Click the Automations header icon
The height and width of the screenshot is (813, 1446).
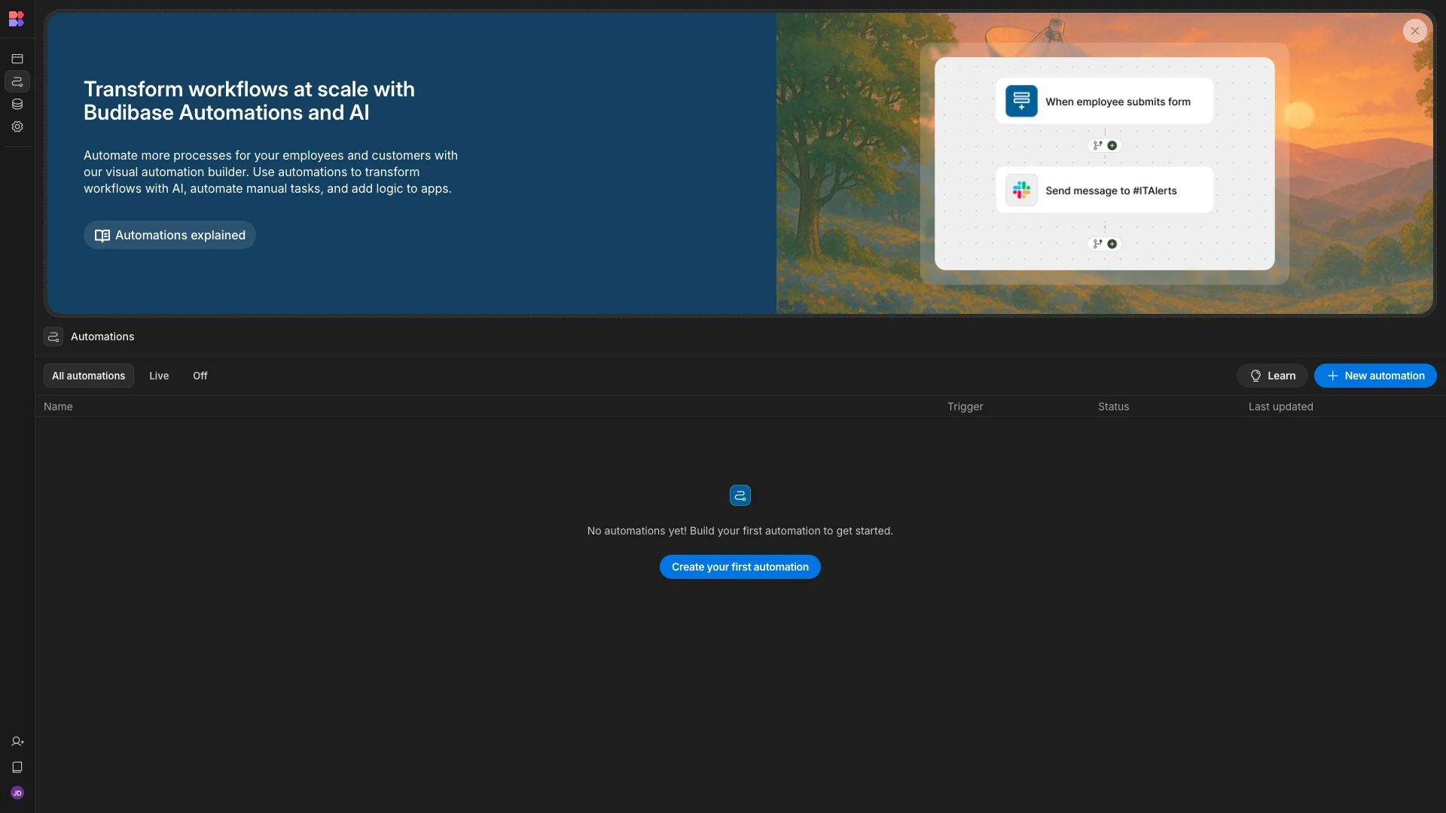click(x=53, y=336)
